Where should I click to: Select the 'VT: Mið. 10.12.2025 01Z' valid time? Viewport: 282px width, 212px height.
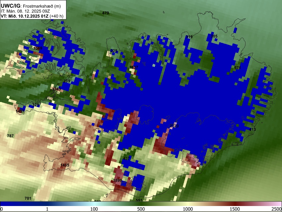(x=25, y=16)
